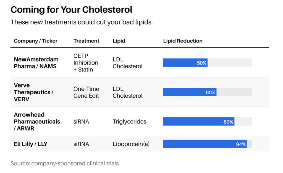Open the NewAmsterdam Pharma / NAMS entry

[36, 63]
